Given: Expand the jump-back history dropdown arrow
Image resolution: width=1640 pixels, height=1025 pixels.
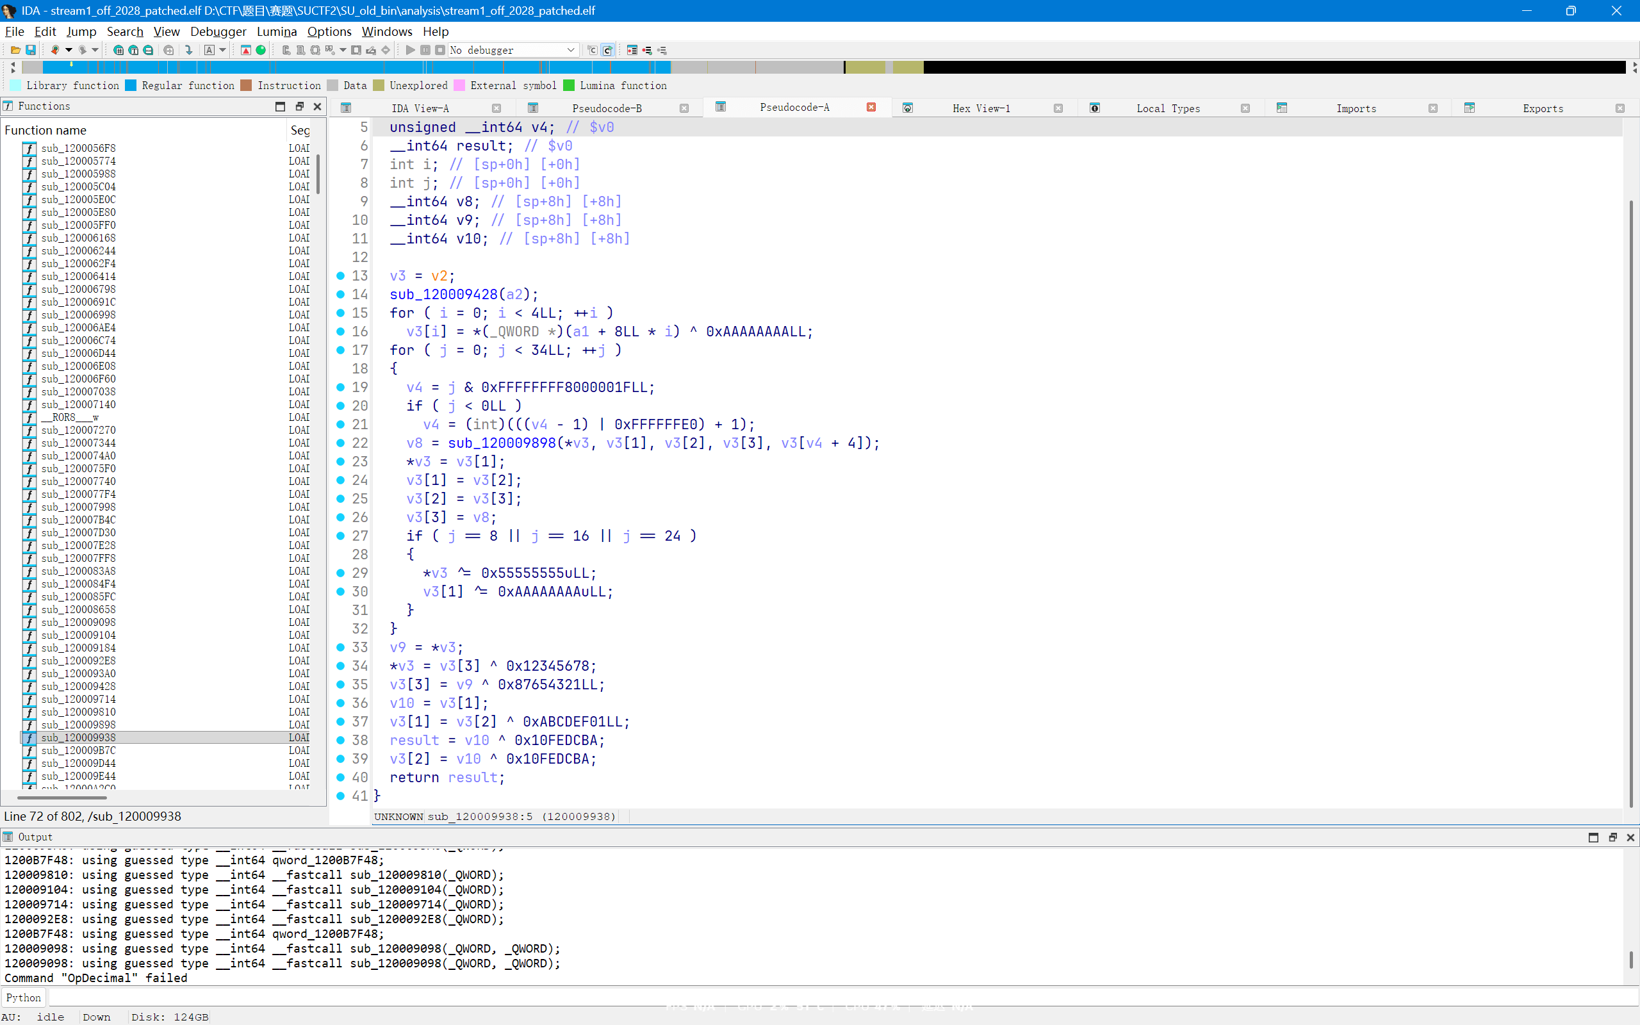Looking at the screenshot, I should coord(69,50).
